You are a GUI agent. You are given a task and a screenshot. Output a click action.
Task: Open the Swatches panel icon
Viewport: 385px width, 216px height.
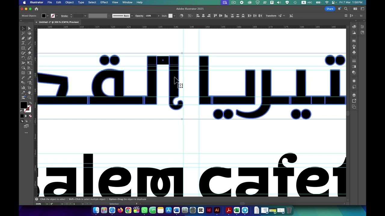click(x=354, y=41)
